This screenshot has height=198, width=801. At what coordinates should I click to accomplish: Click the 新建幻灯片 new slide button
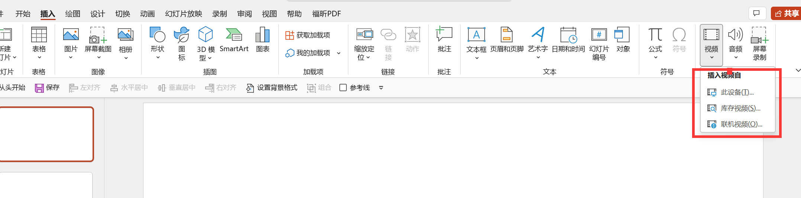pos(7,43)
